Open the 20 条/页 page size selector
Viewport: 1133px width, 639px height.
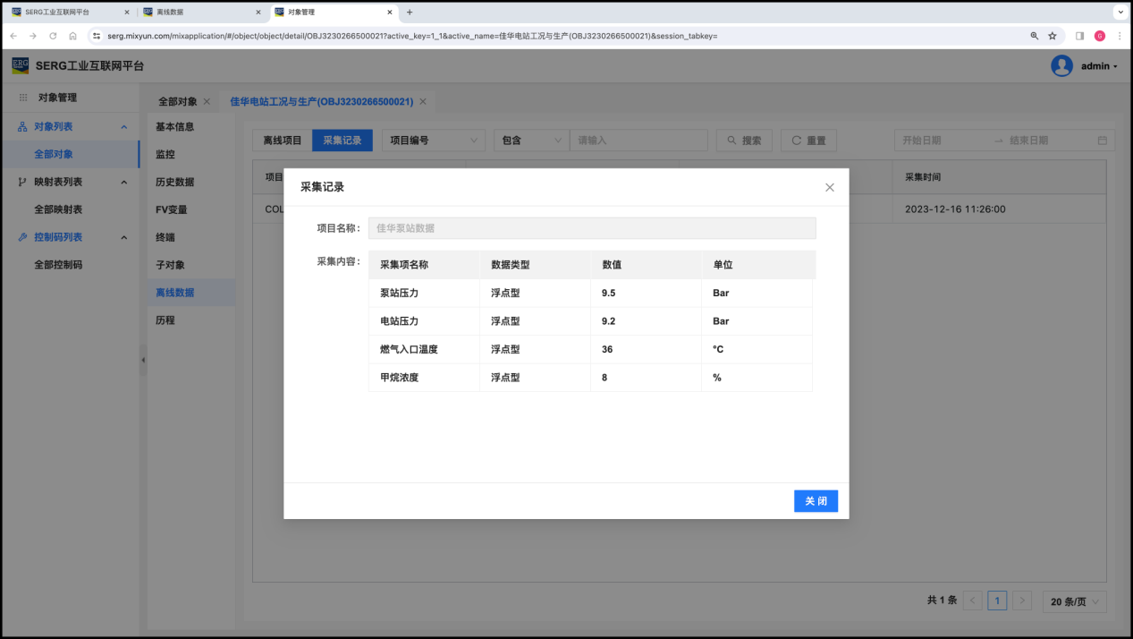point(1074,601)
